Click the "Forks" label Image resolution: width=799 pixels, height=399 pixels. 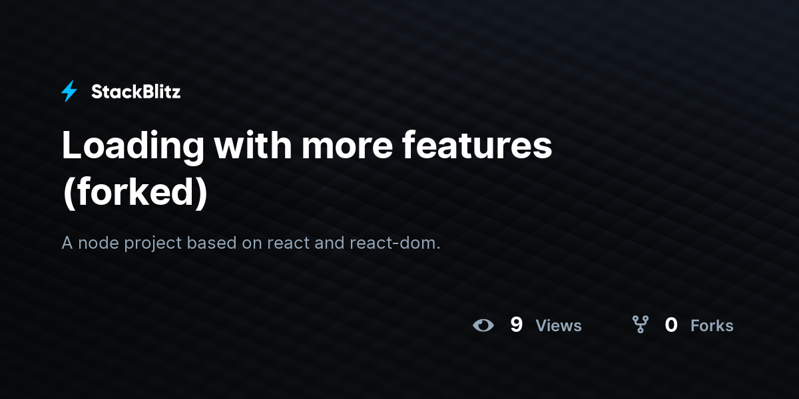point(712,326)
